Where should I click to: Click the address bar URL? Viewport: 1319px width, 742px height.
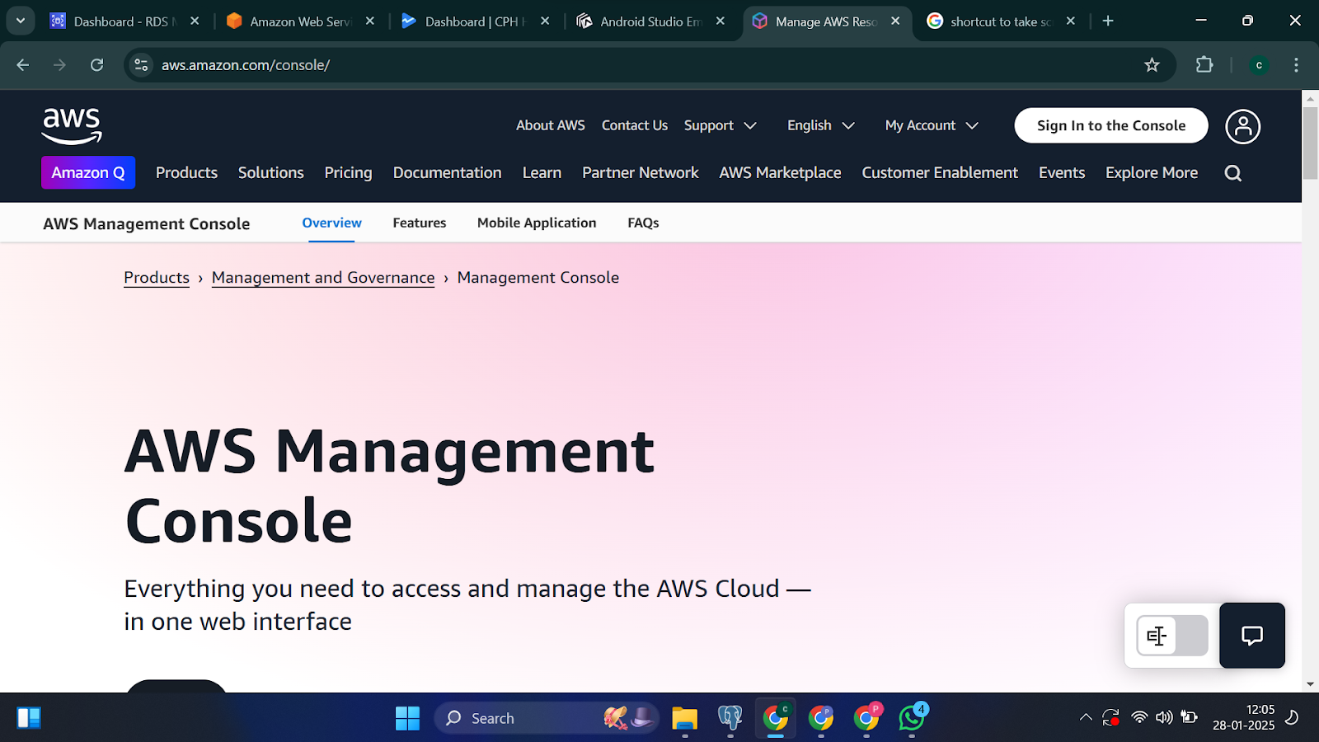[x=246, y=65]
